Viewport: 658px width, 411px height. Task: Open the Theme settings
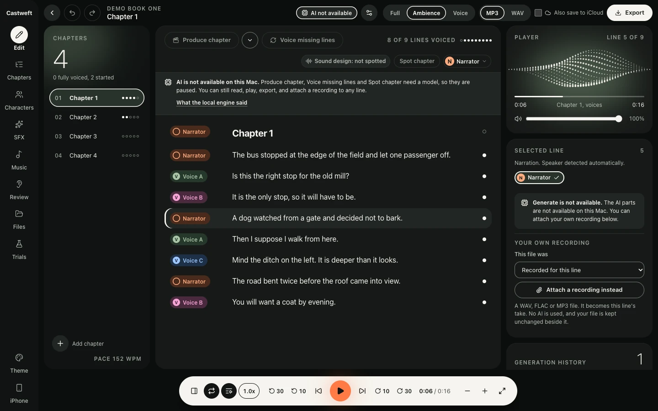[x=19, y=363]
